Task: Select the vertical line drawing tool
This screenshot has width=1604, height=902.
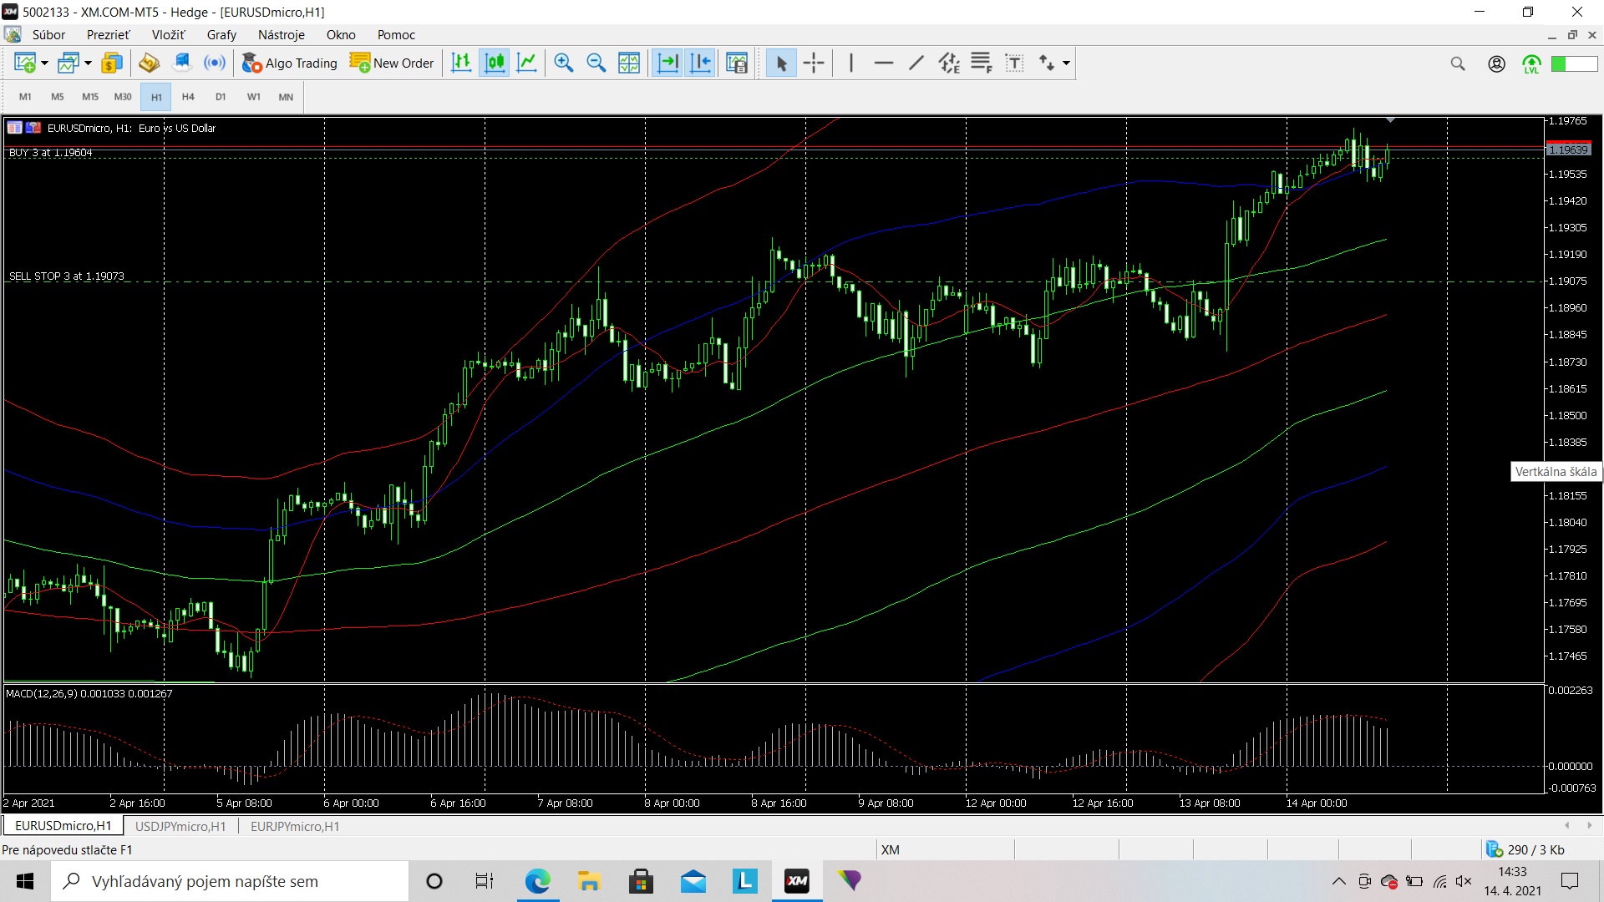Action: pyautogui.click(x=850, y=63)
